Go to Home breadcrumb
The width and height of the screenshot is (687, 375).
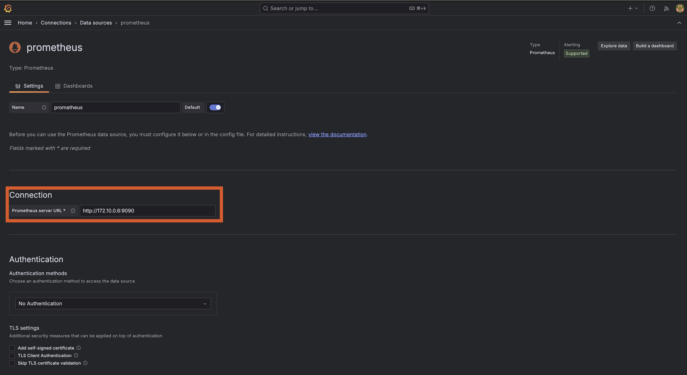pyautogui.click(x=25, y=23)
